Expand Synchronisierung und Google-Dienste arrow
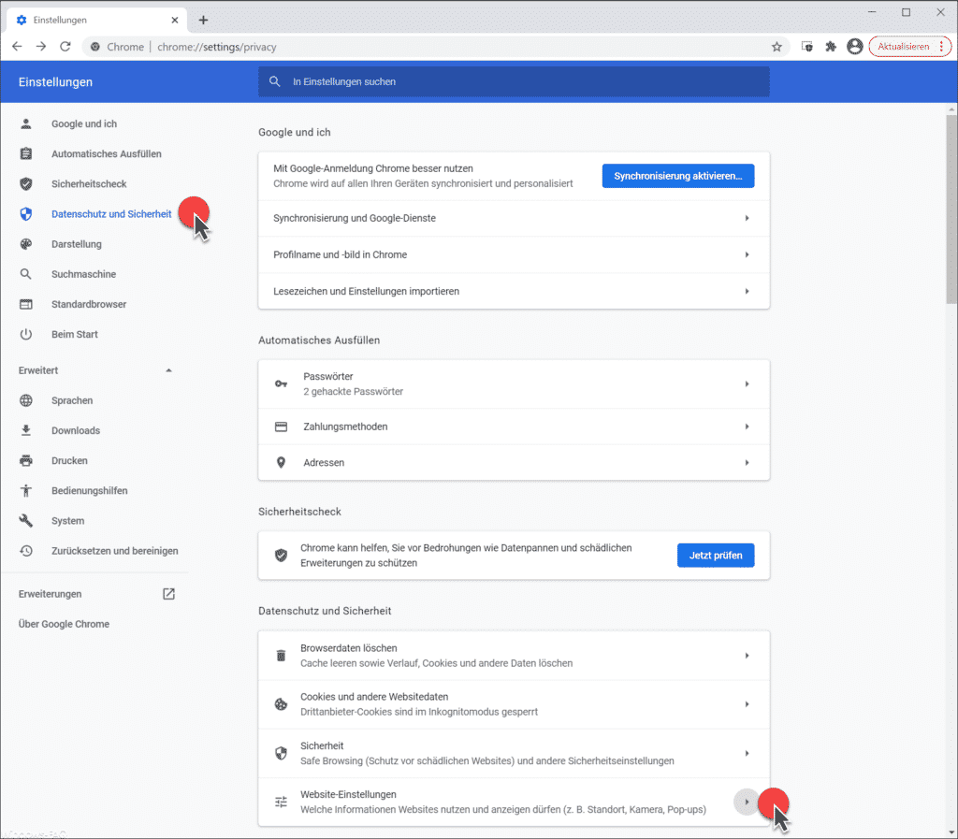The image size is (958, 839). pos(747,218)
